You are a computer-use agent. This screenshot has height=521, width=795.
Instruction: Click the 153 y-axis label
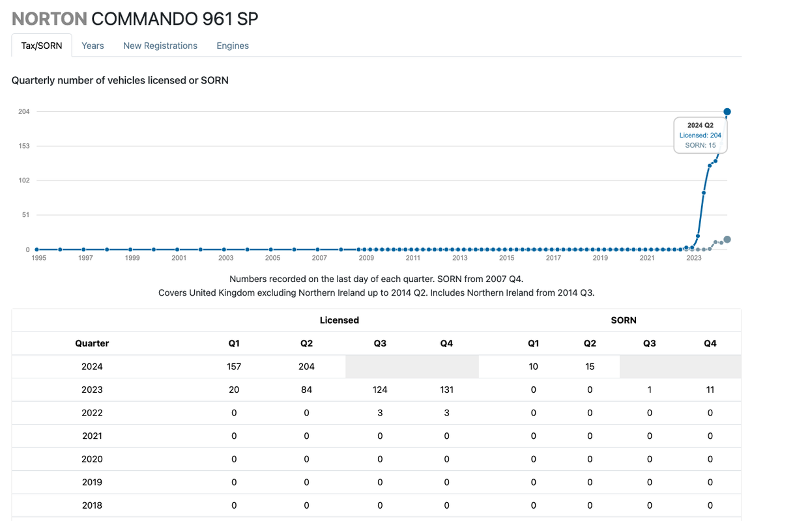point(24,146)
